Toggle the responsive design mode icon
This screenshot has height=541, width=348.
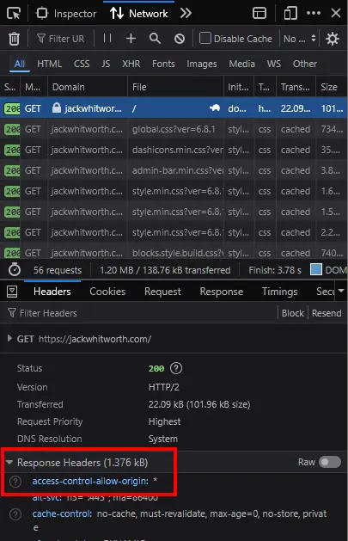290,14
